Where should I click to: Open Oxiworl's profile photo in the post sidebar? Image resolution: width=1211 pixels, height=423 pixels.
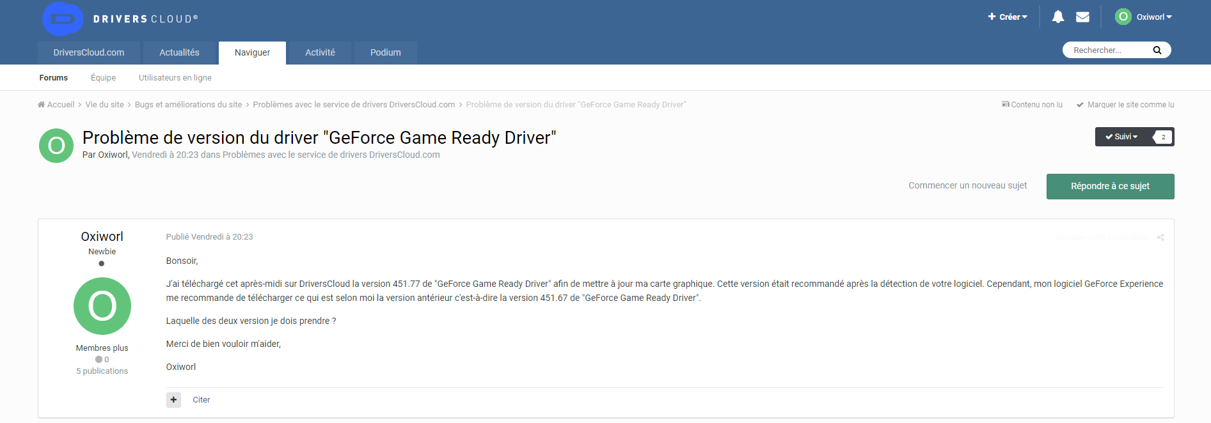pyautogui.click(x=102, y=306)
